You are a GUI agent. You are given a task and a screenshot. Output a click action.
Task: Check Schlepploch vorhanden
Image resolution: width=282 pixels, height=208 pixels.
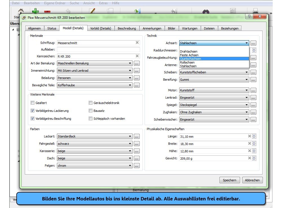pyautogui.click(x=91, y=119)
